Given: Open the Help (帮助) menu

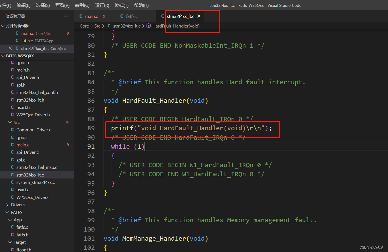Looking at the screenshot, I should pos(141,5).
